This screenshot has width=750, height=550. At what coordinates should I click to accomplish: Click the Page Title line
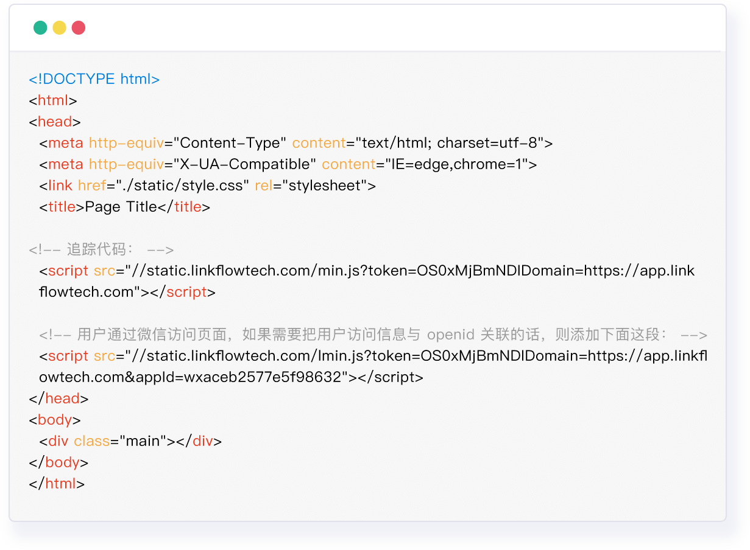point(125,207)
